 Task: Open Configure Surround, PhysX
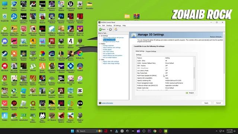(x=111, y=41)
